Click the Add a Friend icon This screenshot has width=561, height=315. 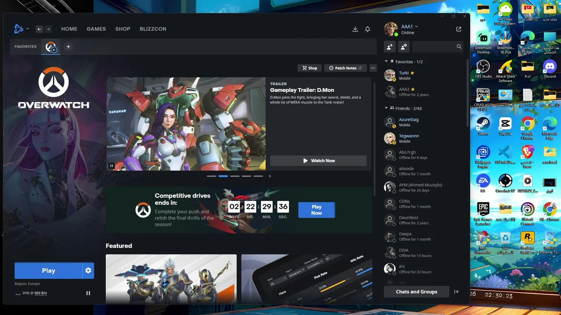(x=390, y=46)
